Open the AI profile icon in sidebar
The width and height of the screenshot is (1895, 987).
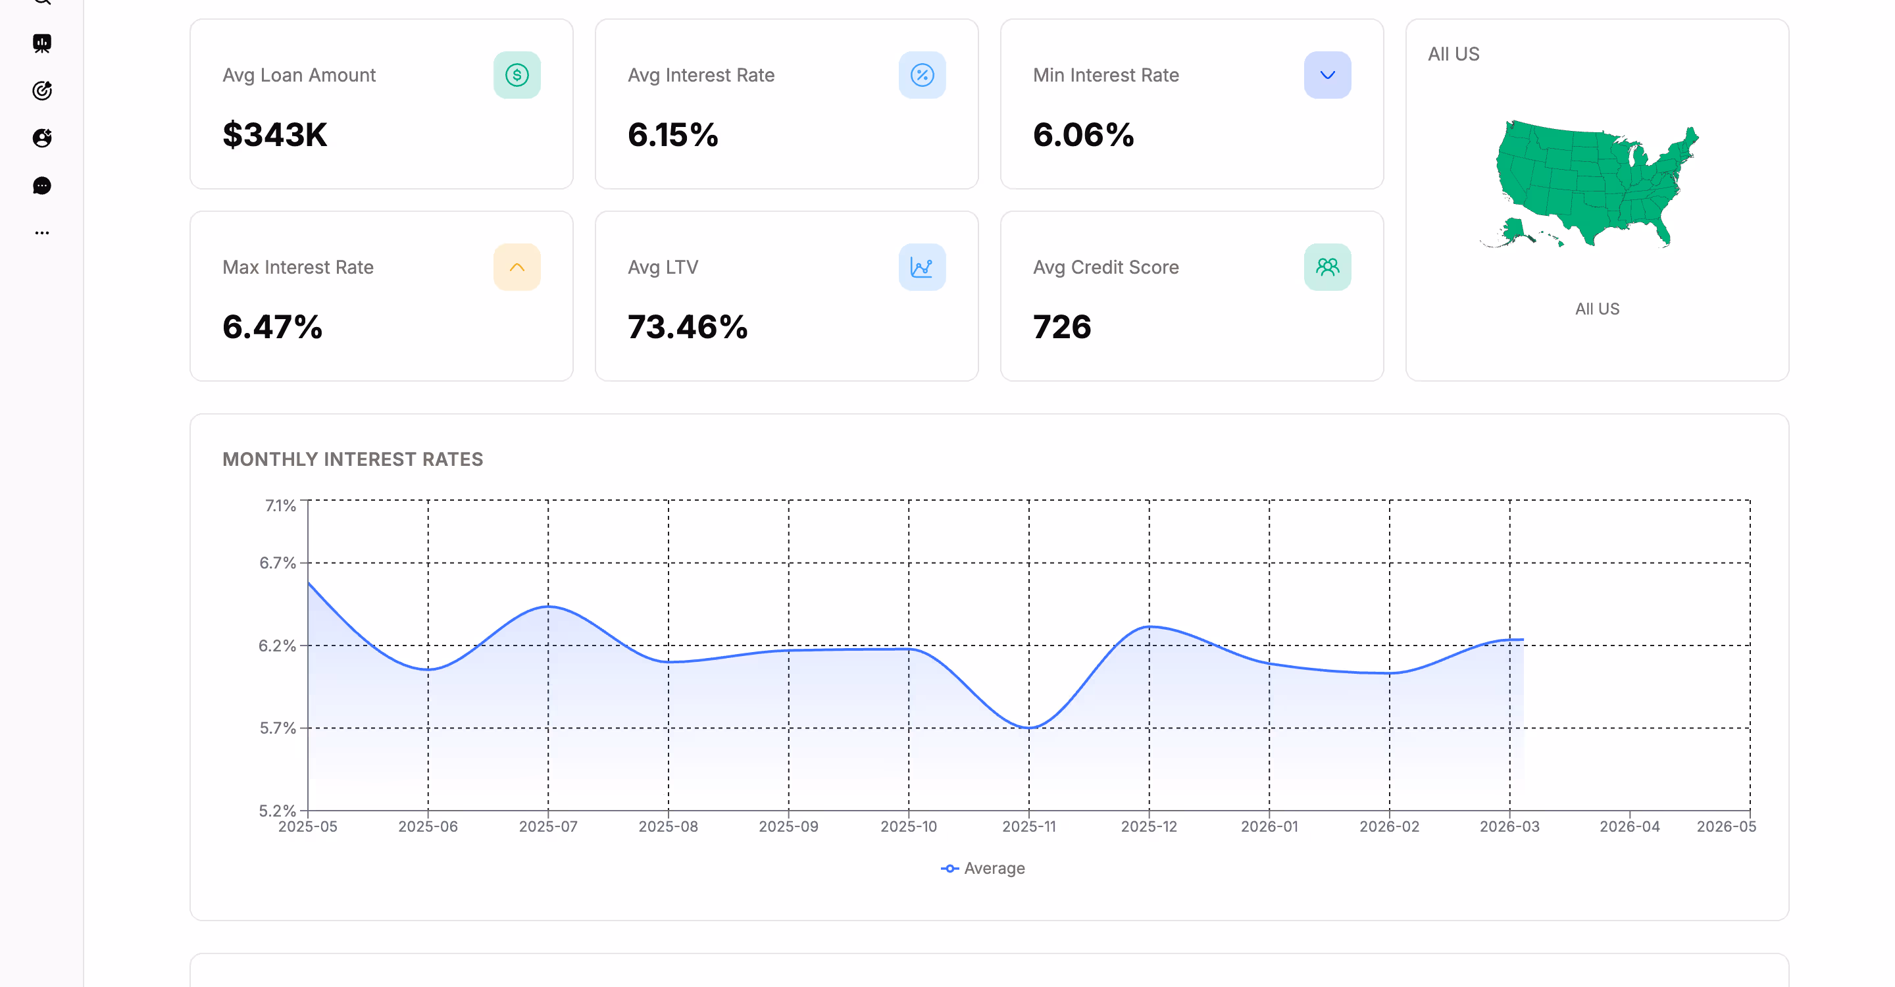pyautogui.click(x=42, y=138)
